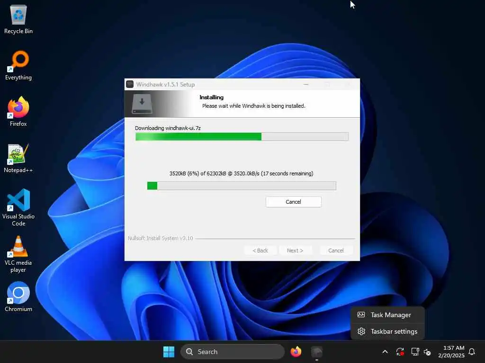485x363 pixels.
Task: Click the Windhawk icon in the title bar
Action: 130,84
